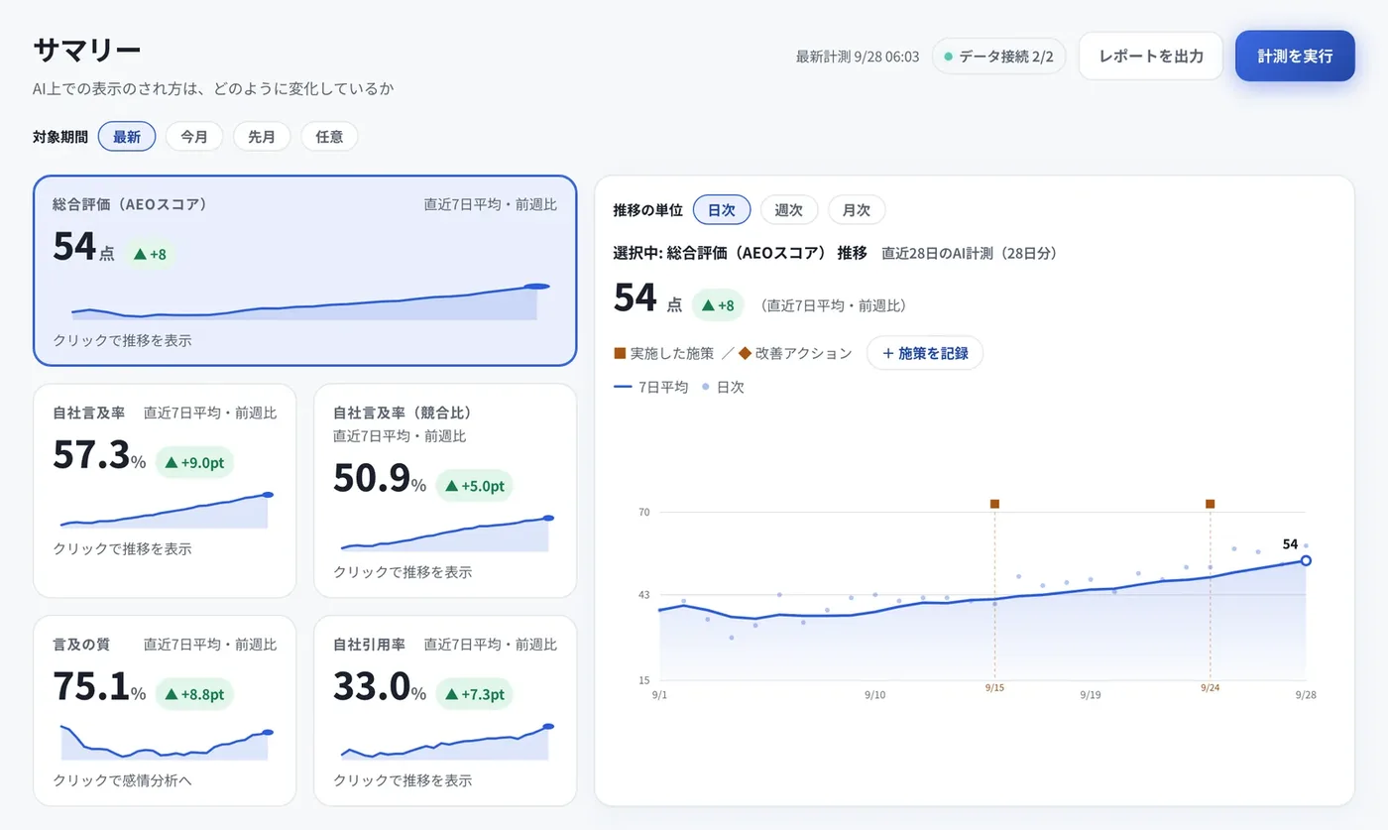Click the 直近28日のAI計測（28日分） note
Screen dimensions: 1388x830
970,253
